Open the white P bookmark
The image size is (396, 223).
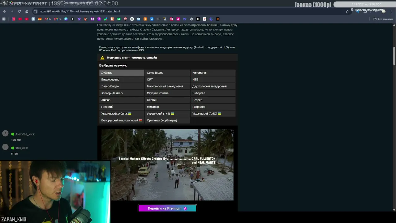204,19
